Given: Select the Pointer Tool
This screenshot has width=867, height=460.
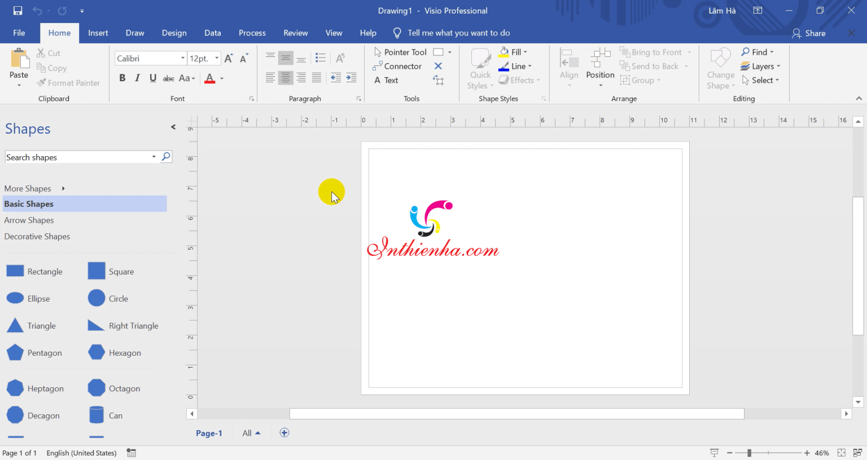Looking at the screenshot, I should coord(401,52).
